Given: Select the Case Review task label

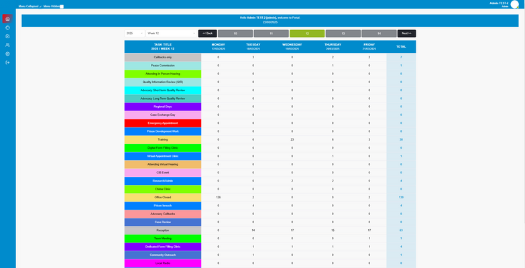Looking at the screenshot, I should 163,222.
